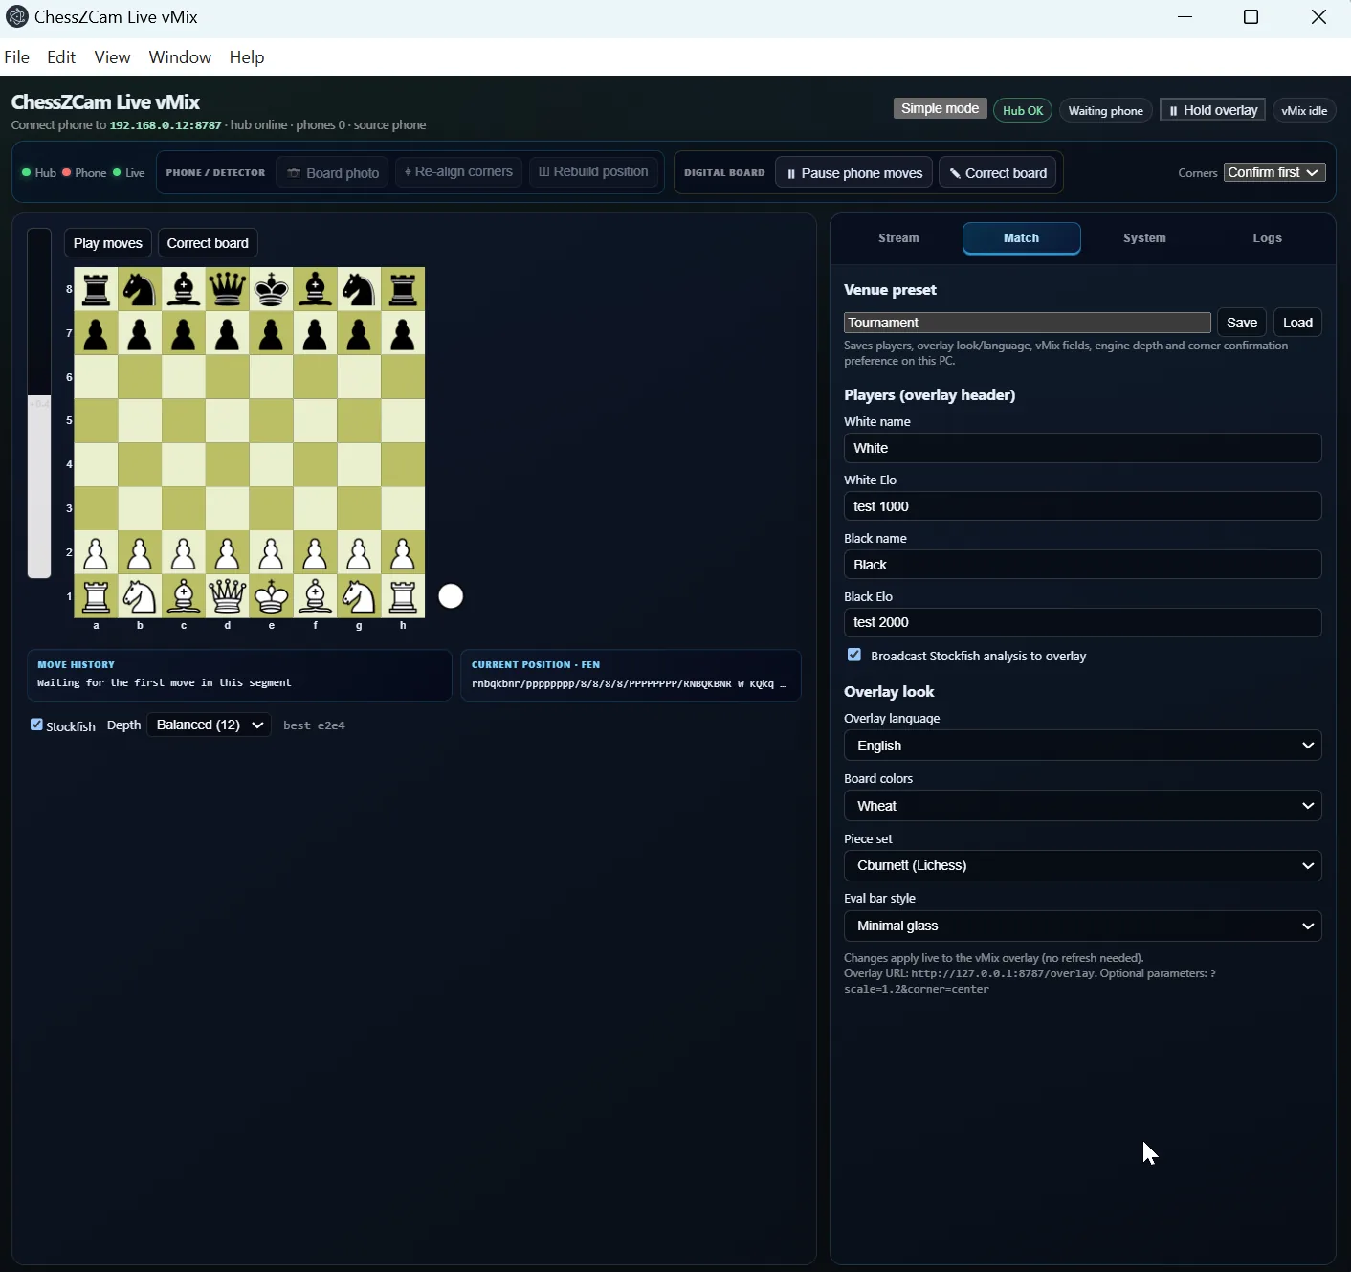Select the white bishop on c1
The height and width of the screenshot is (1272, 1351).
(x=184, y=596)
